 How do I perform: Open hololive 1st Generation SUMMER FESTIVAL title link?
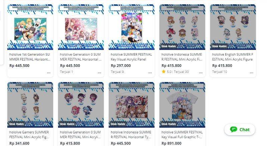pyautogui.click(x=30, y=57)
